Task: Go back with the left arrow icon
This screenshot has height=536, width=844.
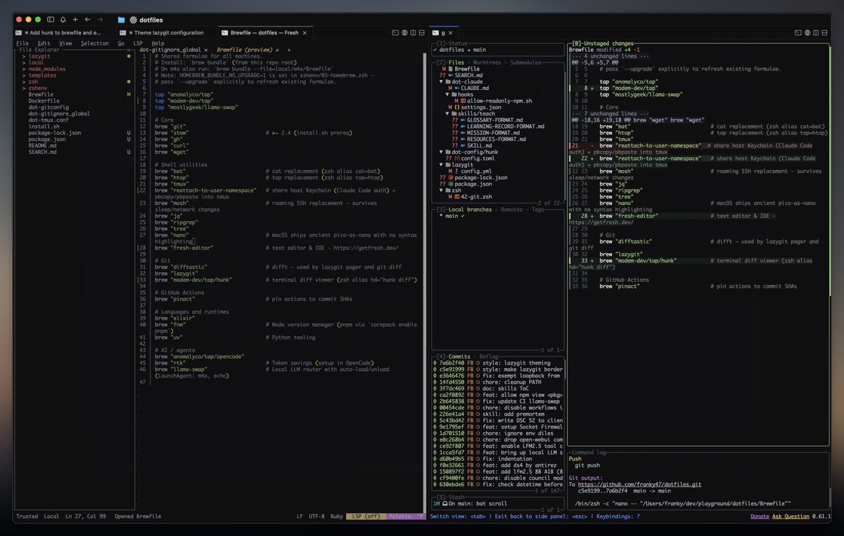Action: pyautogui.click(x=87, y=20)
